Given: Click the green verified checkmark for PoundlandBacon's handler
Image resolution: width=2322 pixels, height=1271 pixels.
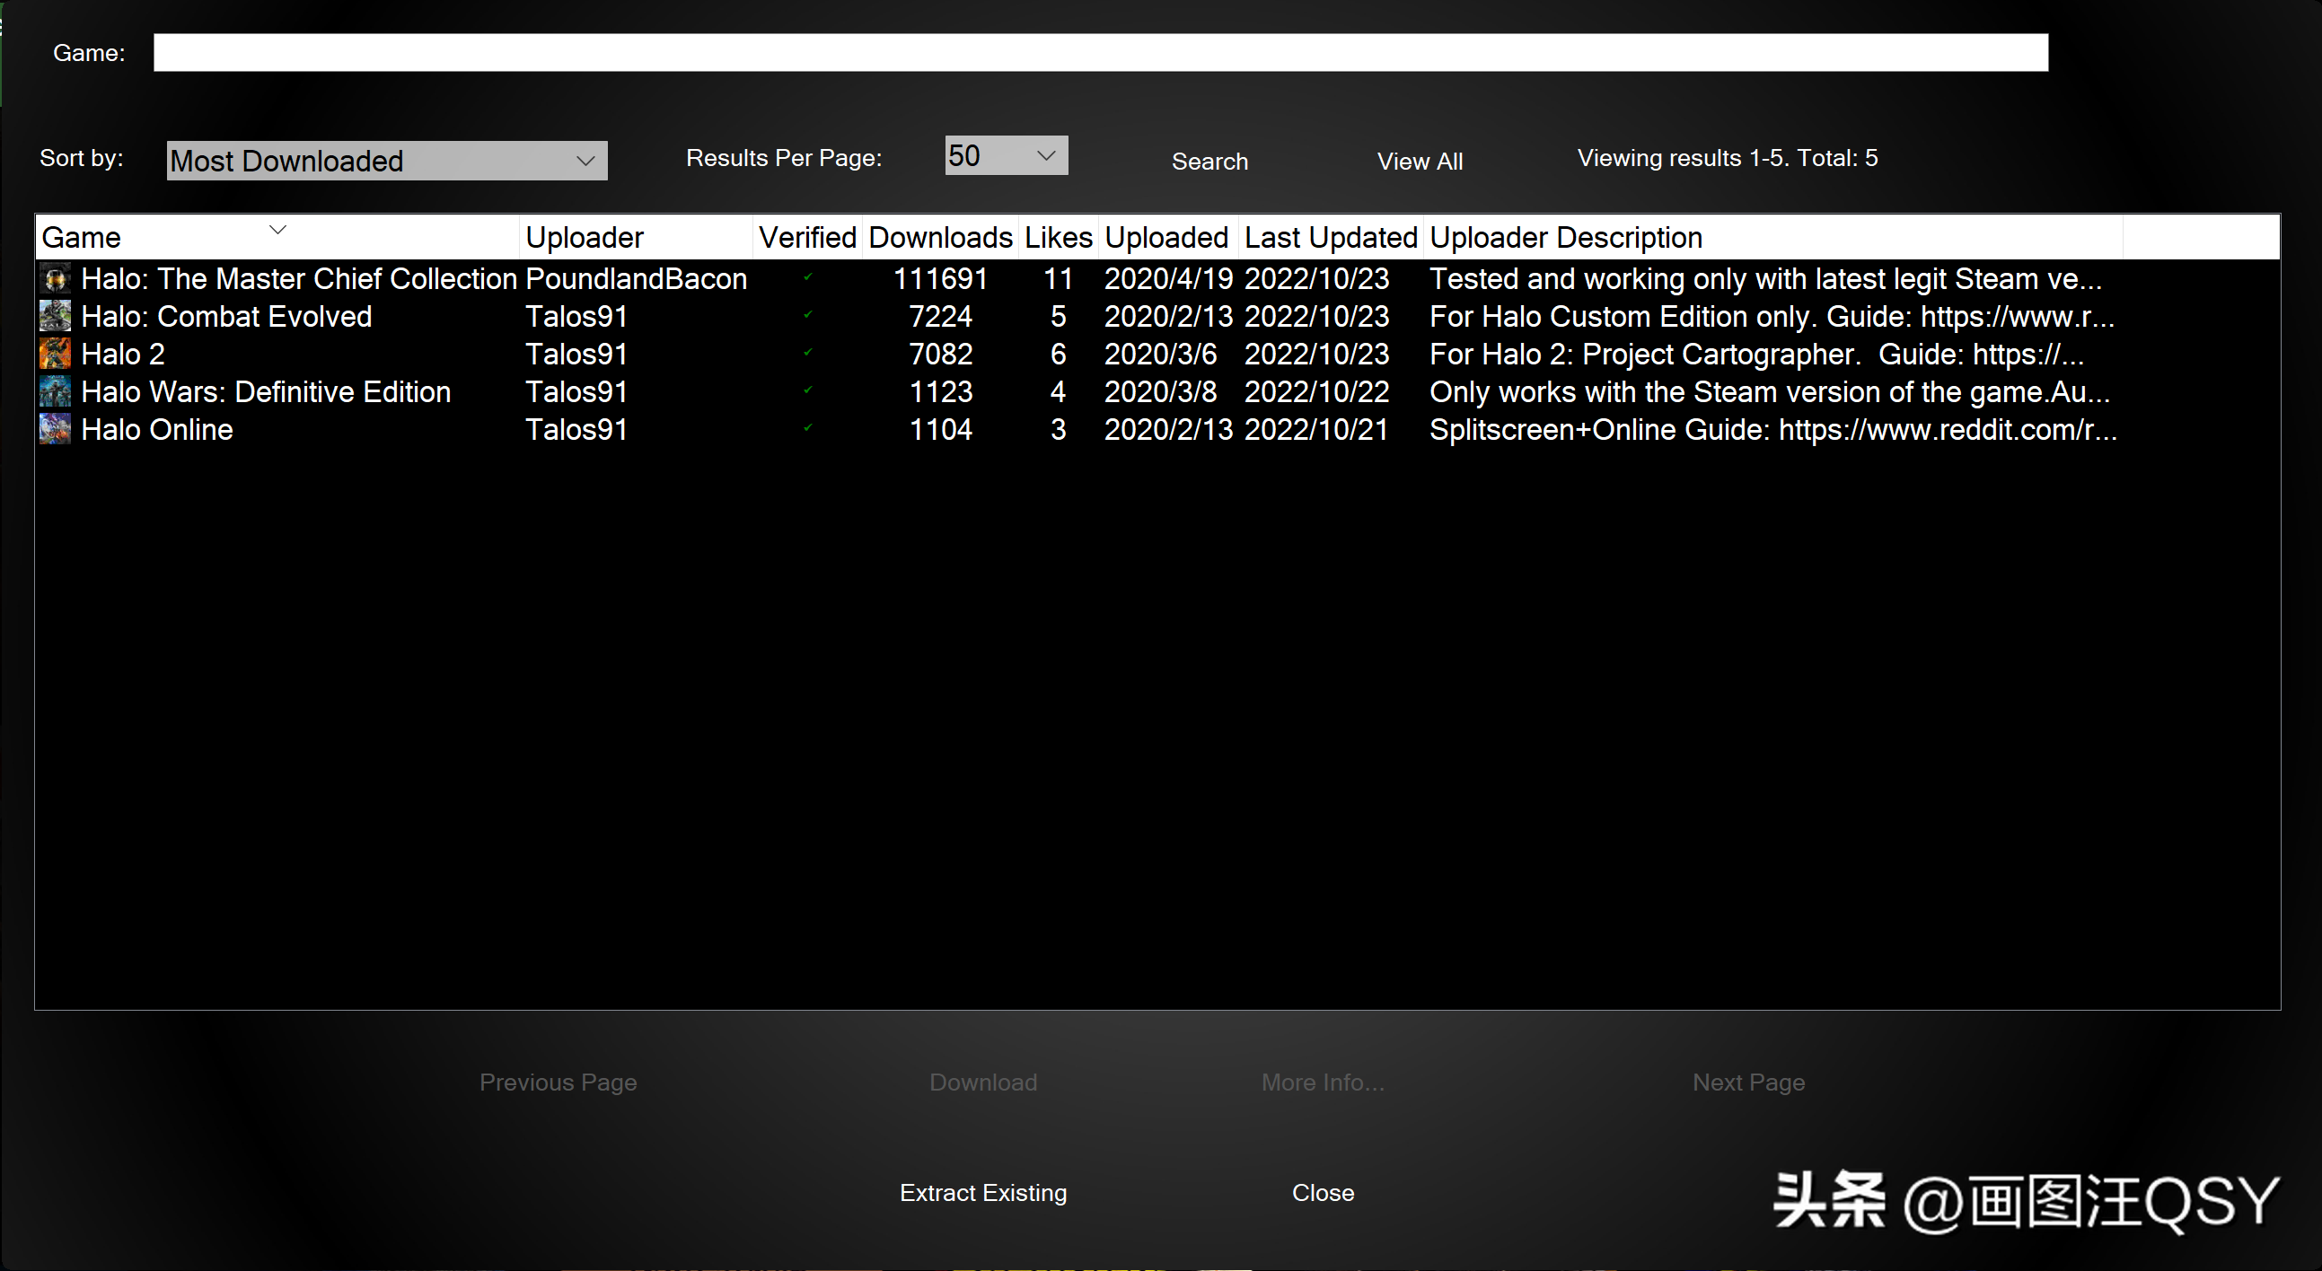Looking at the screenshot, I should pos(807,278).
